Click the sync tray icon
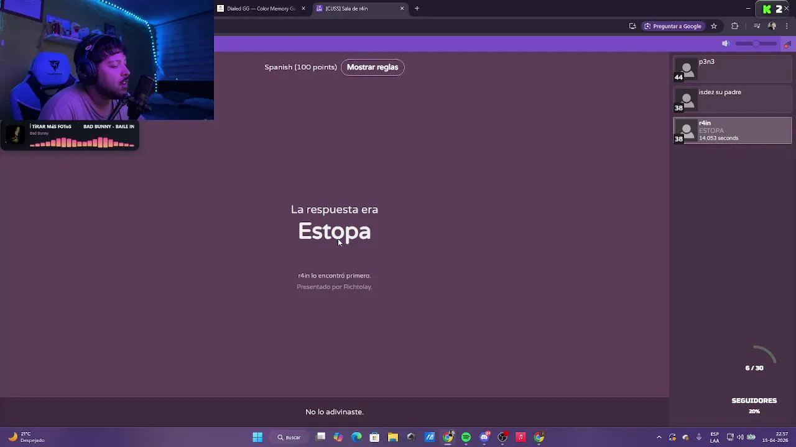 pos(672,437)
